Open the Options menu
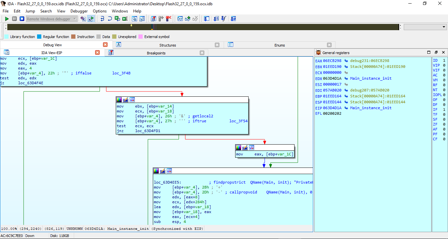Viewport: 448px width, 239px height. (100, 11)
